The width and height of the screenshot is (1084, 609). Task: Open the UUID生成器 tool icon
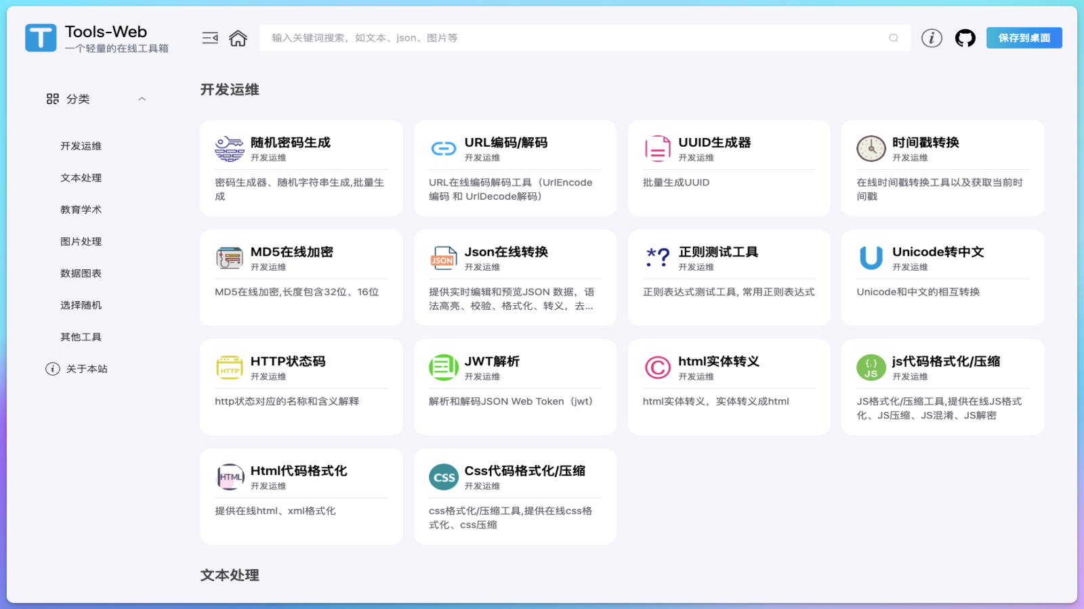(657, 148)
